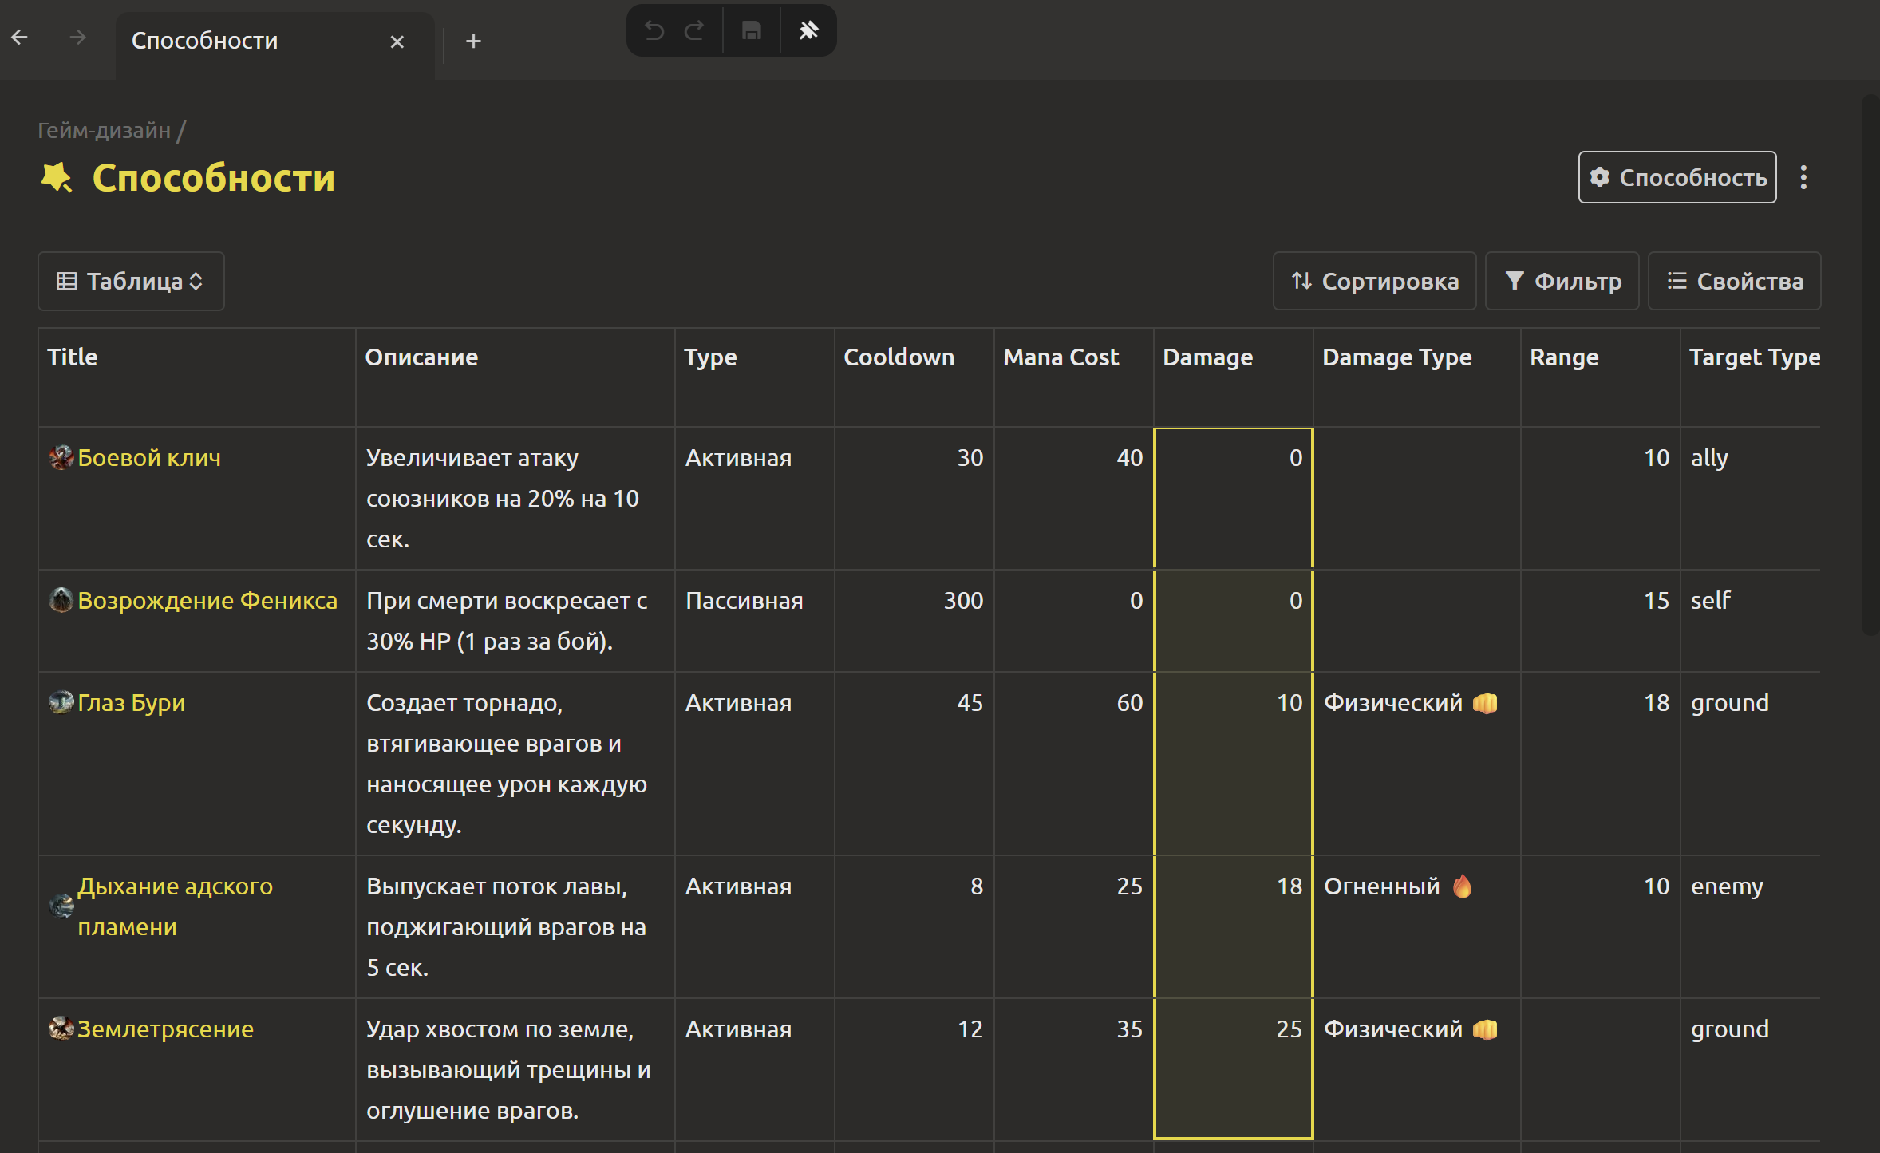Open the Свойства properties list

[x=1734, y=281]
